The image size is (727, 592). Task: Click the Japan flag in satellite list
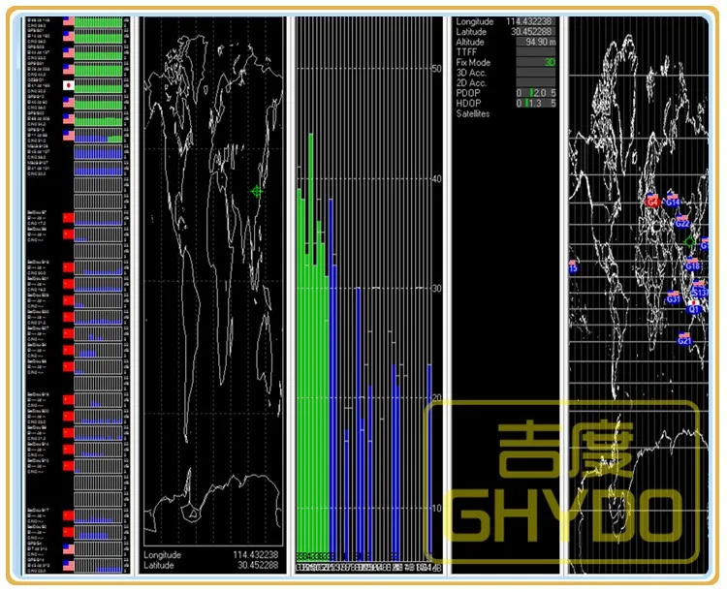(x=69, y=85)
